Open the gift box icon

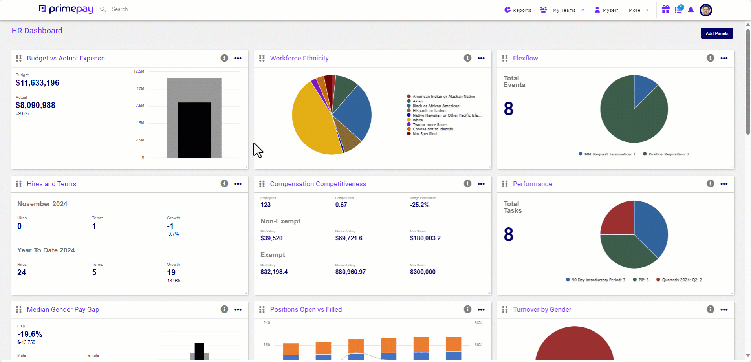665,10
